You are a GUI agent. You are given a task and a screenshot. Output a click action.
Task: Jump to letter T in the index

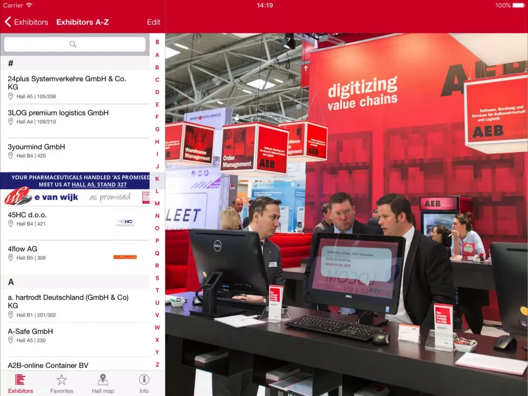point(157,290)
